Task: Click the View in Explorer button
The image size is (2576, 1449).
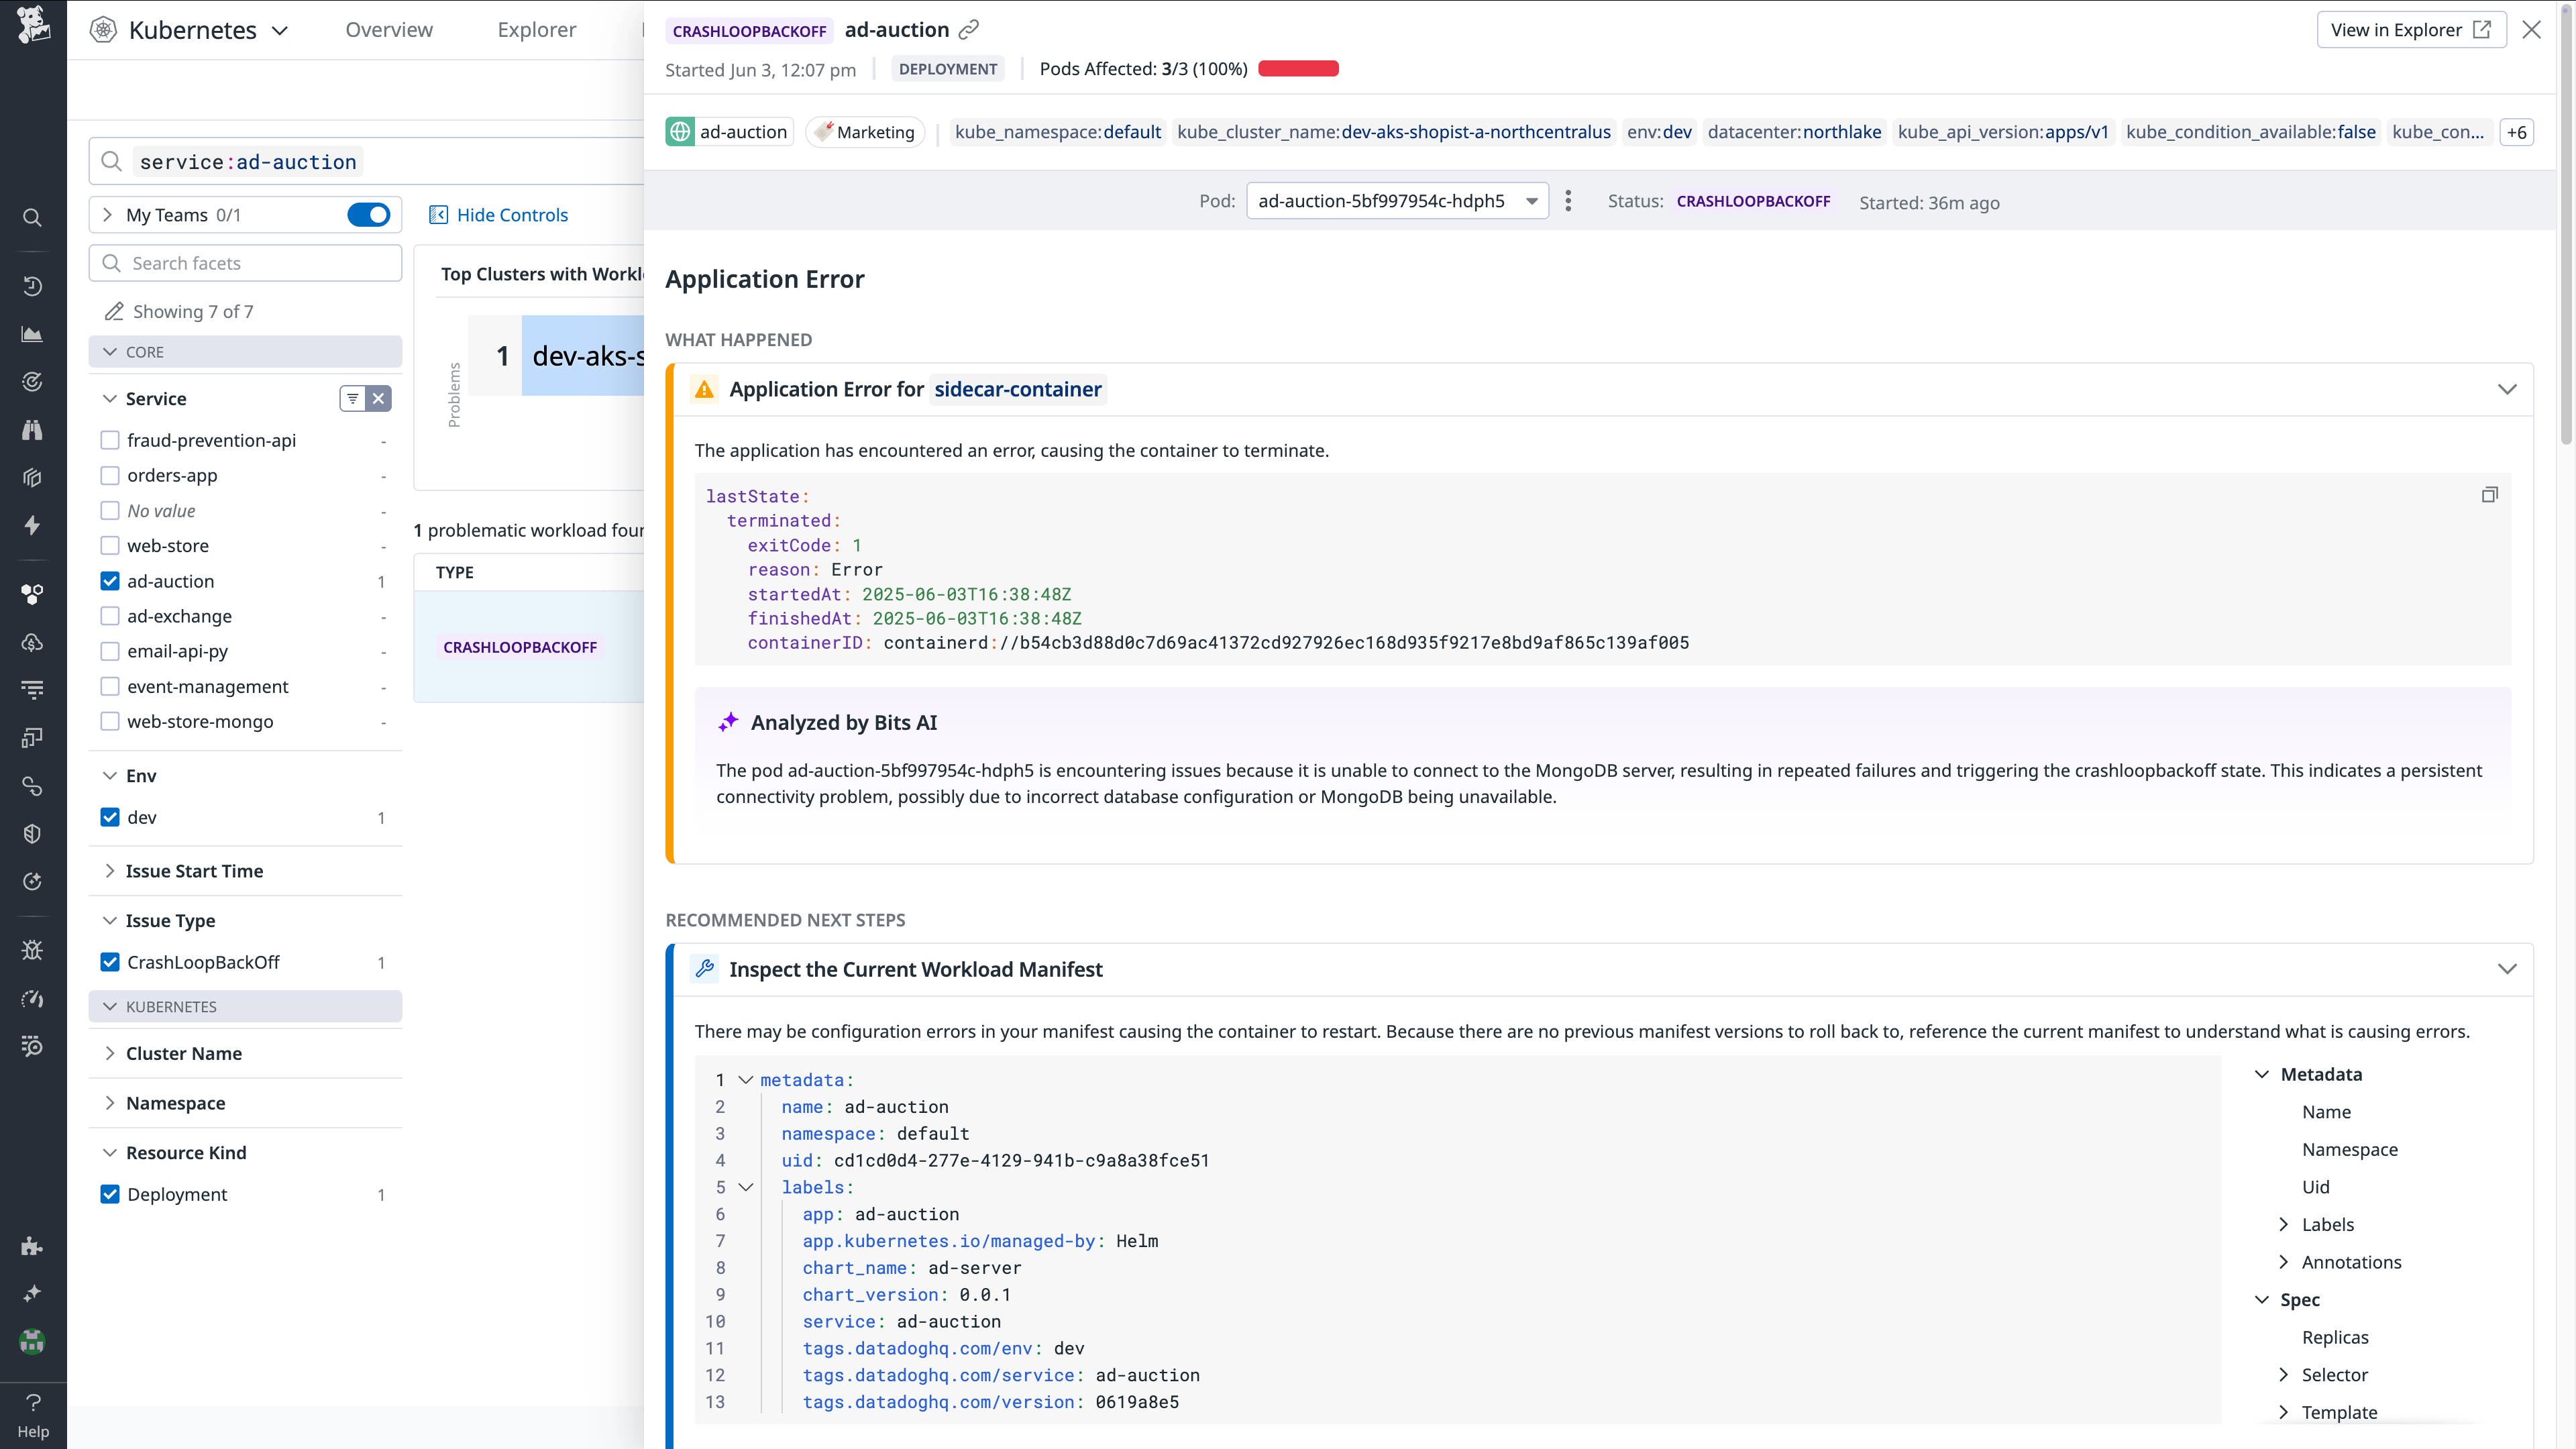Action: point(2411,29)
